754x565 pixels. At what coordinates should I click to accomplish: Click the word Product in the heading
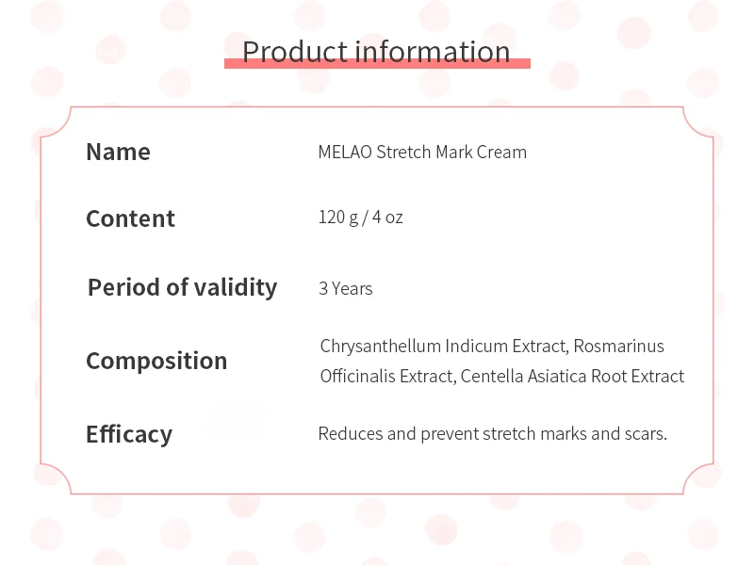coord(298,51)
